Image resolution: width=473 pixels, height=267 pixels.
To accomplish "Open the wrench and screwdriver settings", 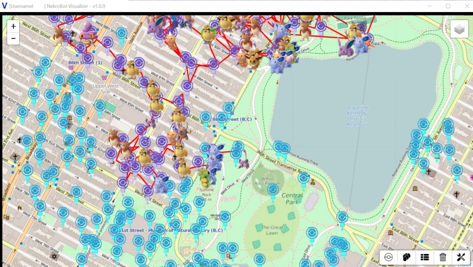I will tap(461, 257).
